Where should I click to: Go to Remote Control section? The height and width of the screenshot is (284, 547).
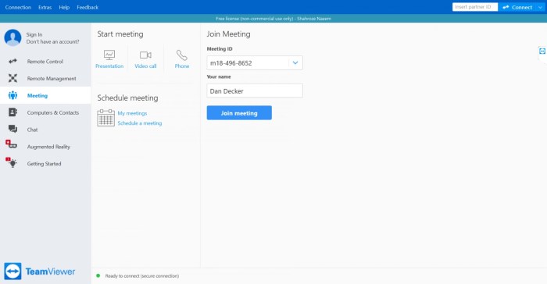[45, 62]
